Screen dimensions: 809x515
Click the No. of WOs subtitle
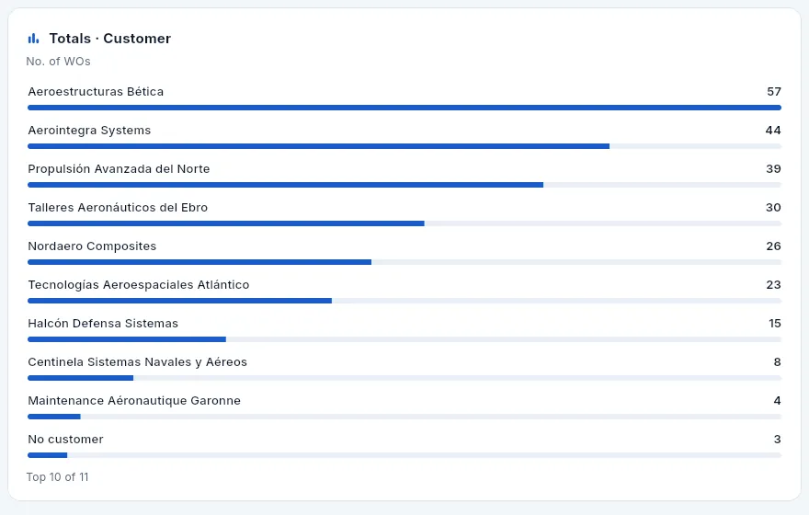pos(58,62)
